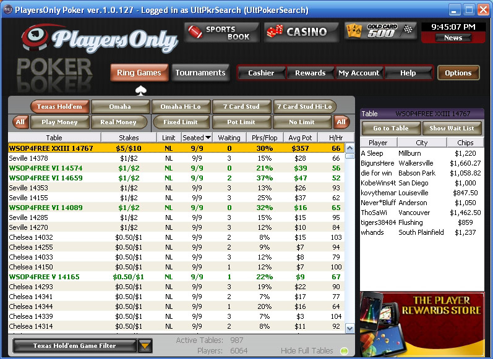Sort by the Limit column header
493x359 pixels.
tap(169, 138)
